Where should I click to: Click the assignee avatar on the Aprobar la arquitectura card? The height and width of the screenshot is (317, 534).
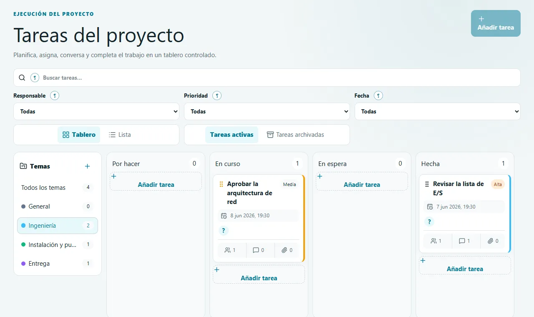click(x=224, y=231)
